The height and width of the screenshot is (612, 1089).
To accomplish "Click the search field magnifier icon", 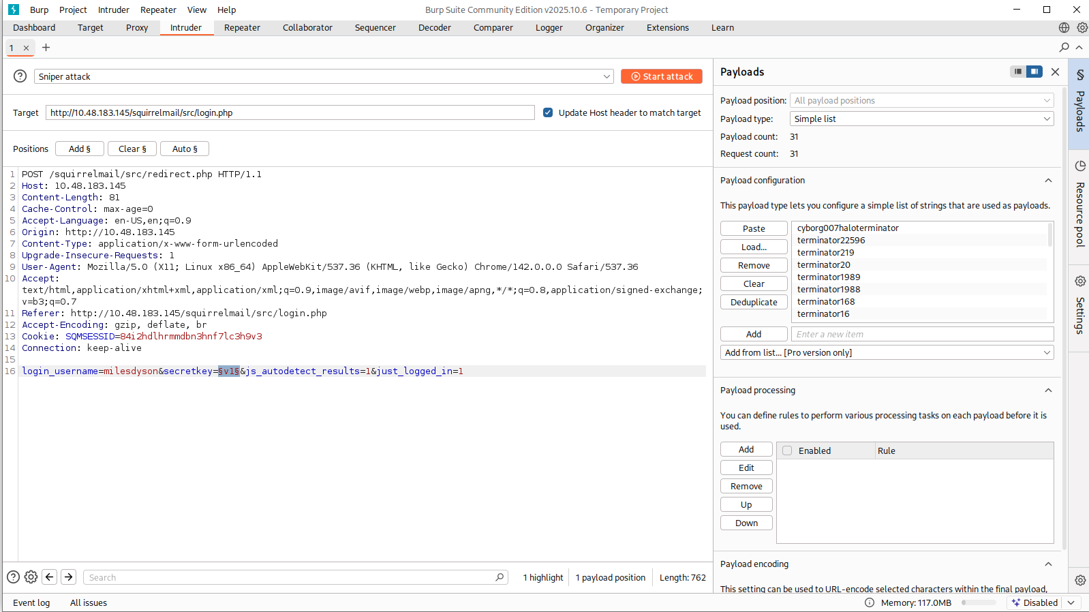I will [x=500, y=577].
